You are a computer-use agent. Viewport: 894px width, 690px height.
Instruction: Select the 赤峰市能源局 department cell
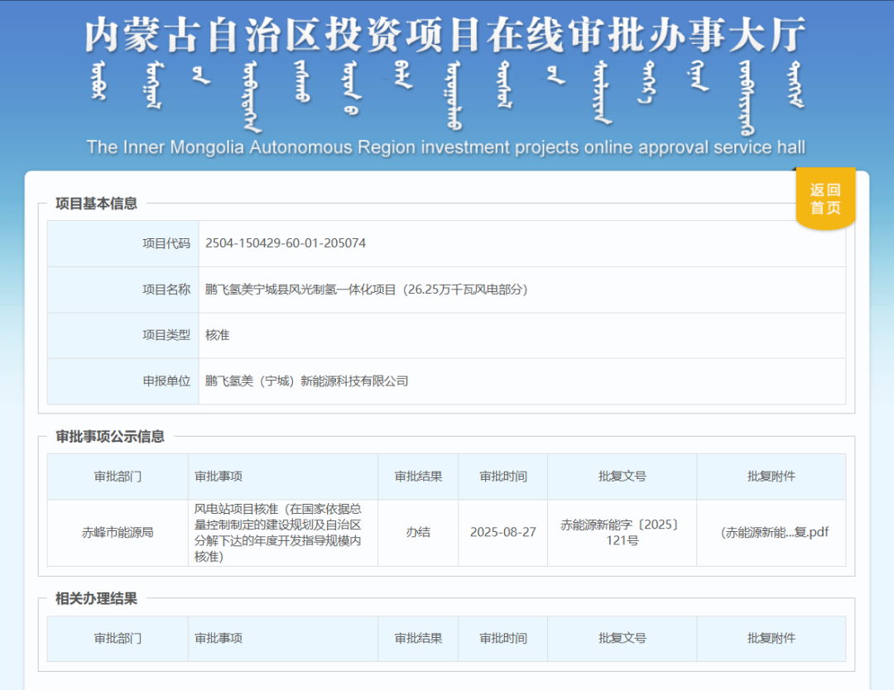(x=117, y=533)
